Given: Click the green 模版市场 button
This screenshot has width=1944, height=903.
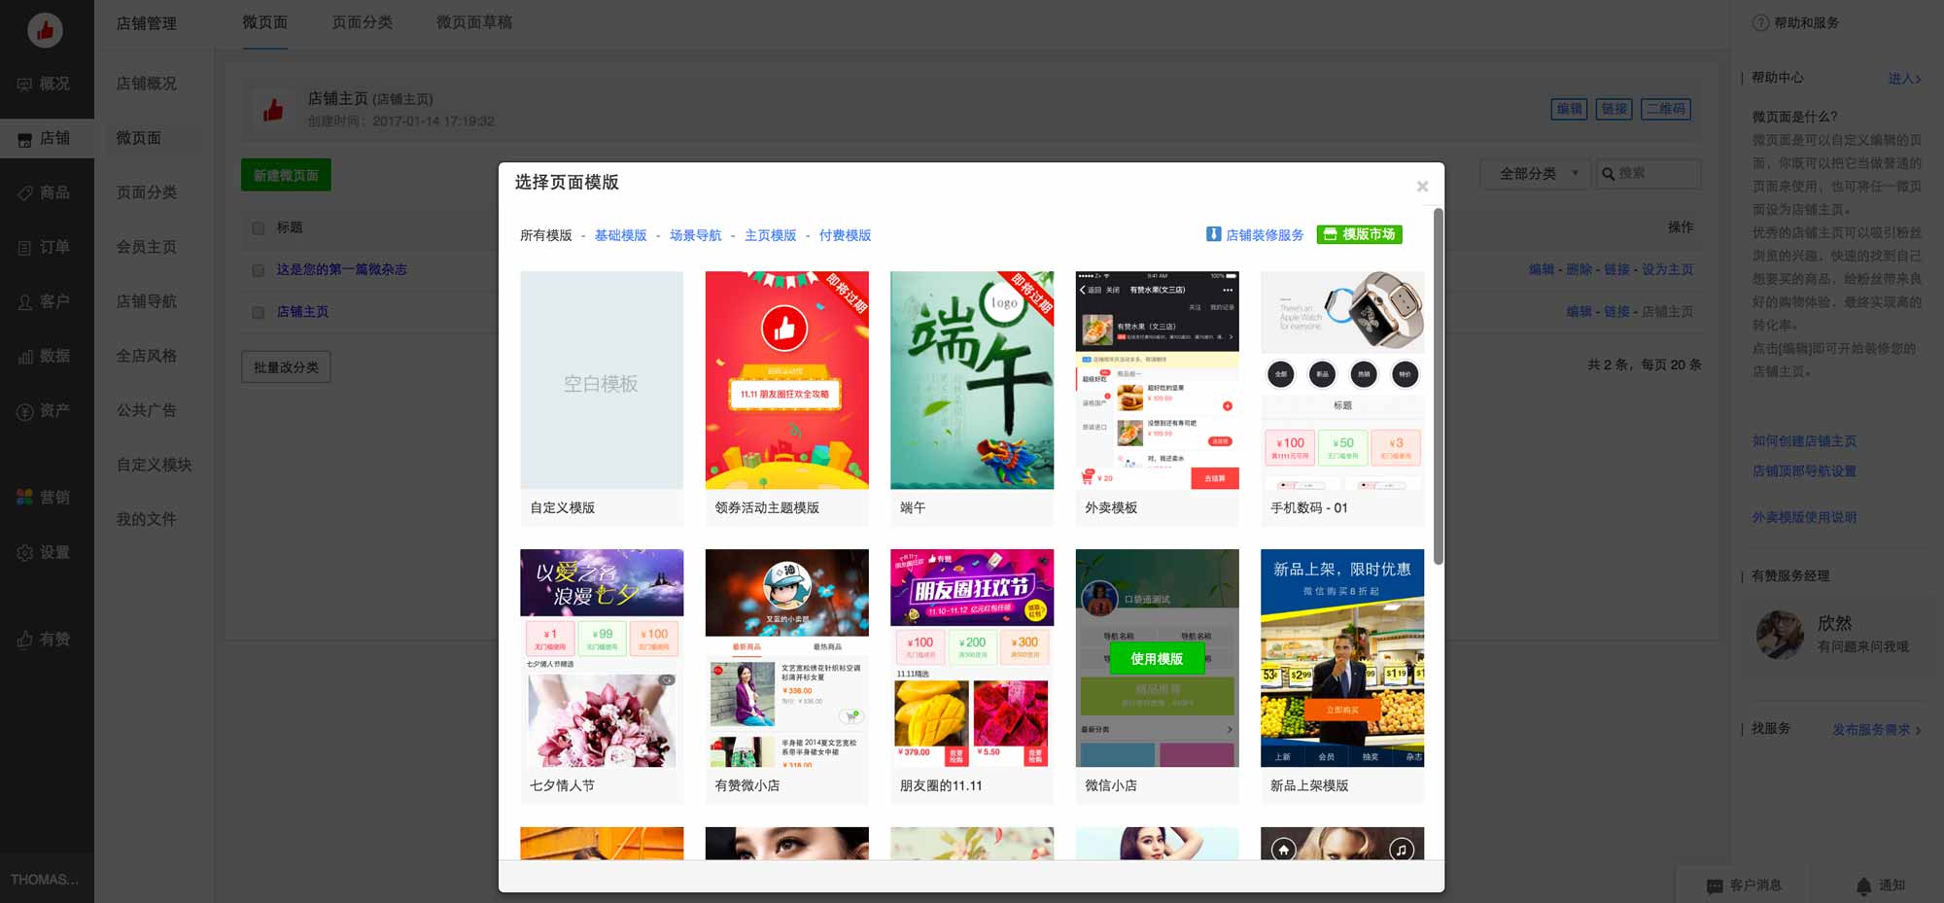Looking at the screenshot, I should coord(1359,234).
